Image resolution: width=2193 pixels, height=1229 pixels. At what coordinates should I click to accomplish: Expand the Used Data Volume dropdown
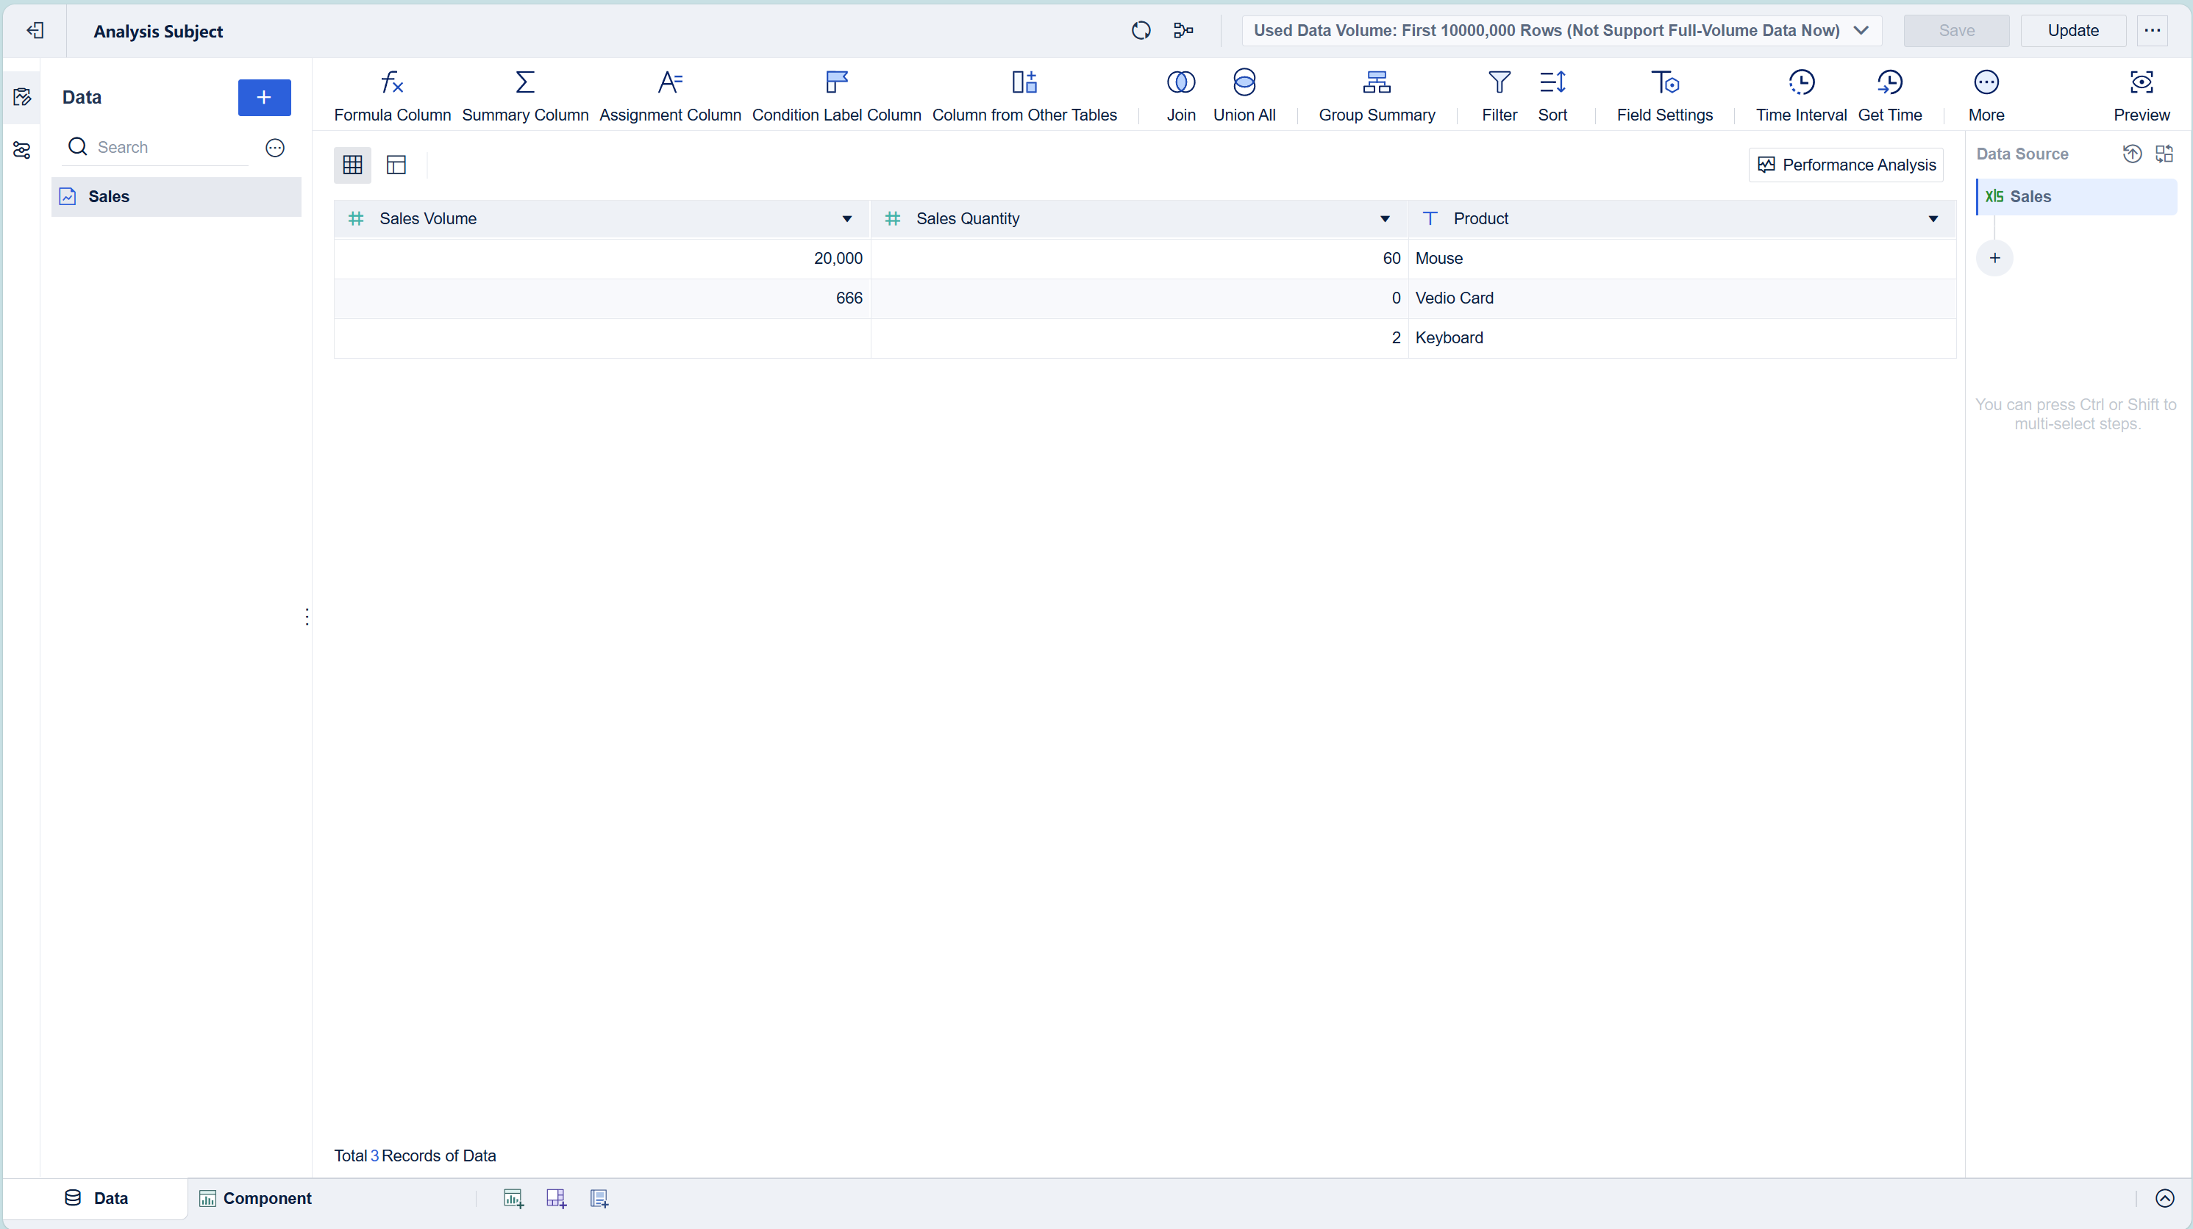pyautogui.click(x=1861, y=31)
